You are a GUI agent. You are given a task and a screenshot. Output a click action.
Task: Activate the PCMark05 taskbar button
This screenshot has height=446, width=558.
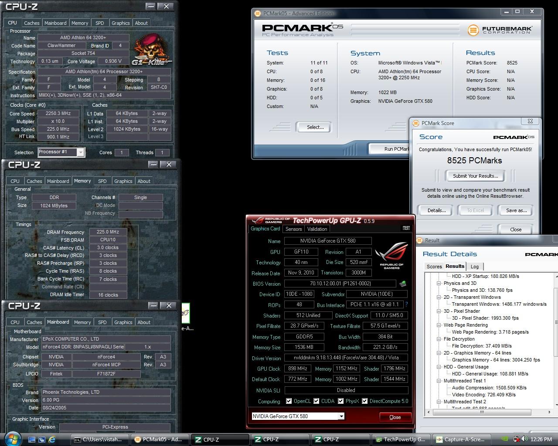pyautogui.click(x=160, y=439)
